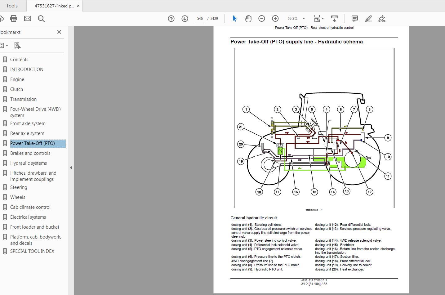The height and width of the screenshot is (295, 445).
Task: Open the bookmark options menu
Action: tap(4, 45)
